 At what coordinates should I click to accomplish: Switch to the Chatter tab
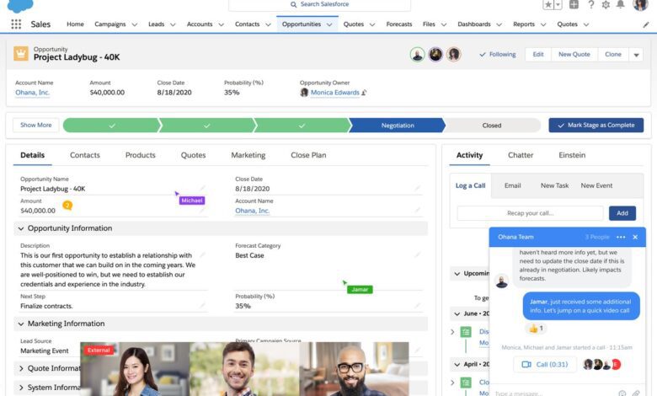pos(521,155)
